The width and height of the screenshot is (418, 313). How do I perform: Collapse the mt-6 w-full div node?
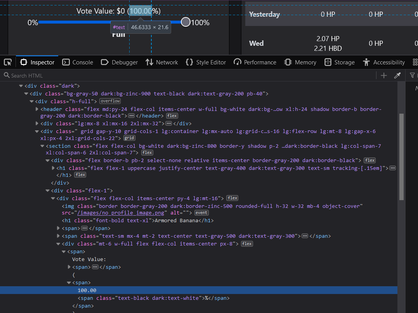click(58, 244)
